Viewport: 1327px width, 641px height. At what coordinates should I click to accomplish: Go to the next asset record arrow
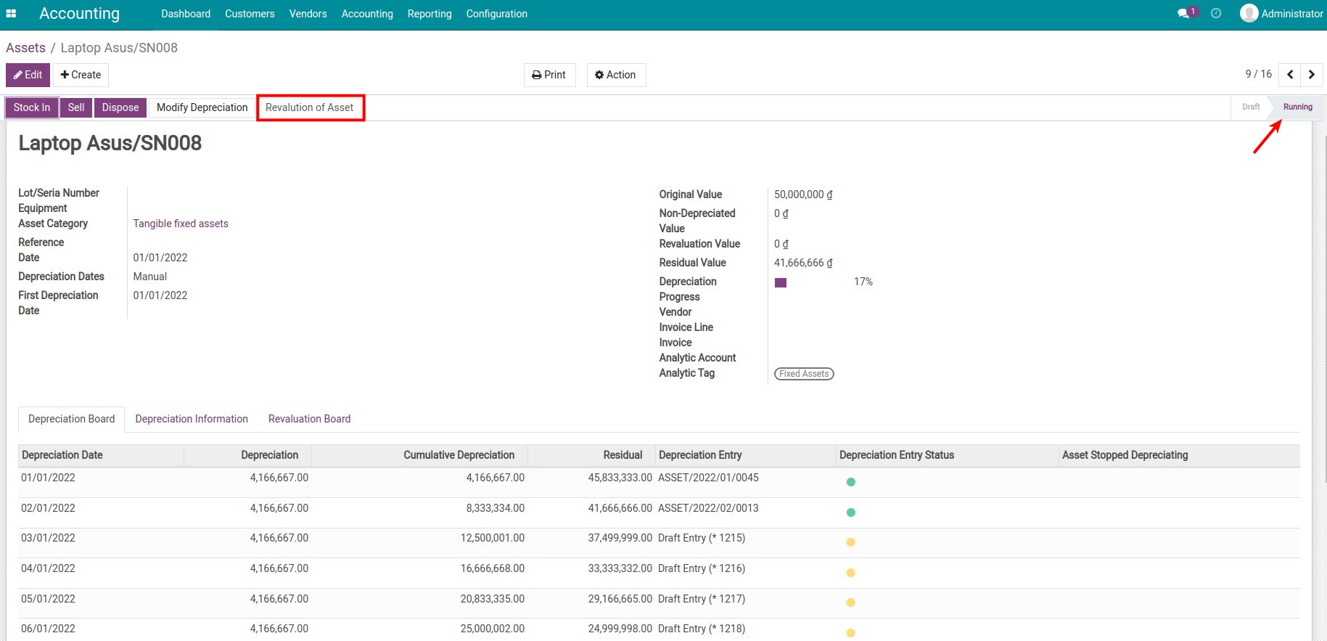1311,75
